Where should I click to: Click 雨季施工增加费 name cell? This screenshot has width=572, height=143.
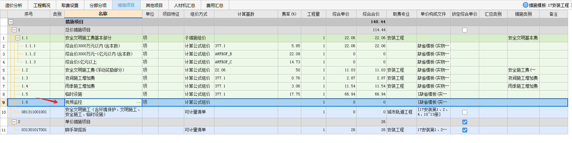[103, 86]
